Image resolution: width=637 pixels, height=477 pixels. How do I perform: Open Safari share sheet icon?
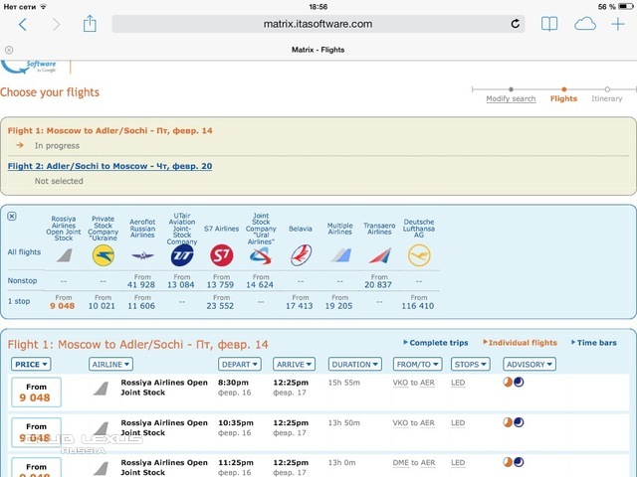pyautogui.click(x=90, y=24)
